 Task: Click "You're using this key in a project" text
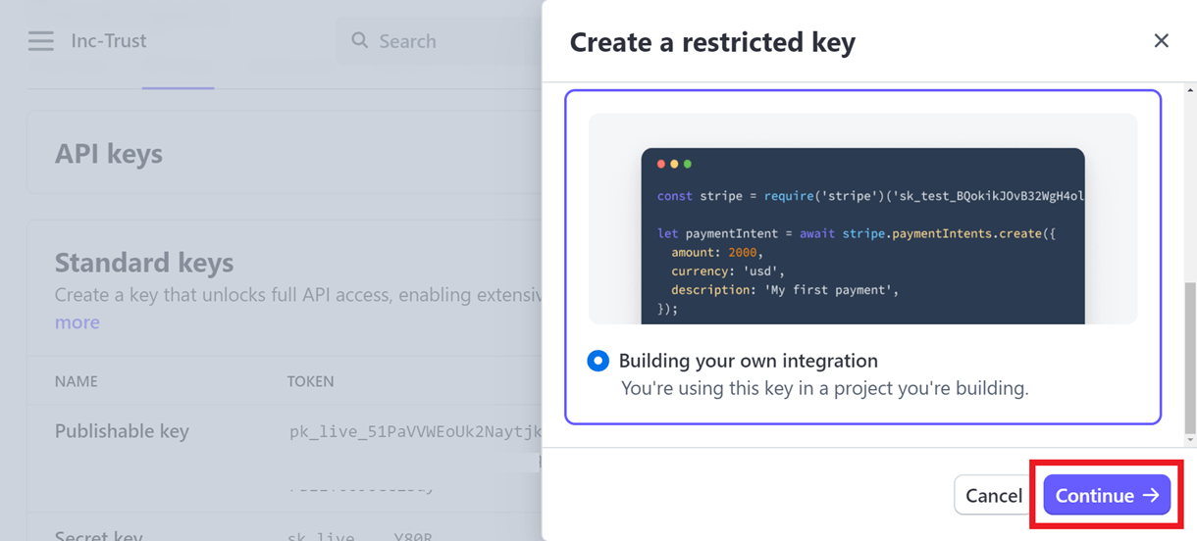[x=825, y=388]
